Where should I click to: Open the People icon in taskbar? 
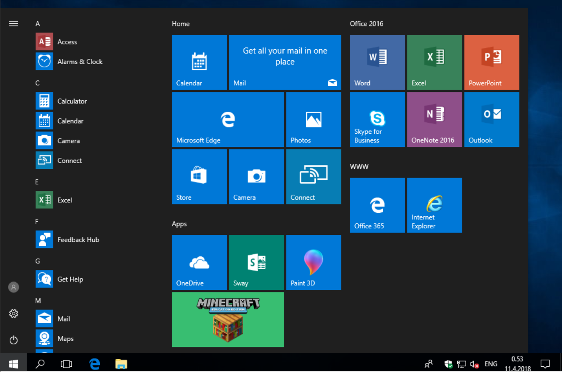[428, 364]
